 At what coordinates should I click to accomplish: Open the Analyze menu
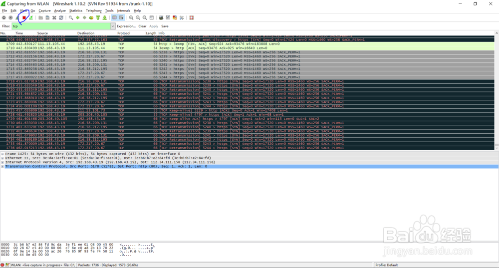point(60,10)
